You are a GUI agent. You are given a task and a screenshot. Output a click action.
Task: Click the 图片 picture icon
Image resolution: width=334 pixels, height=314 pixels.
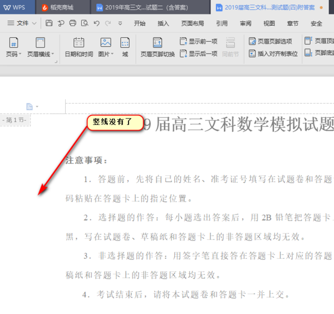tap(106, 43)
